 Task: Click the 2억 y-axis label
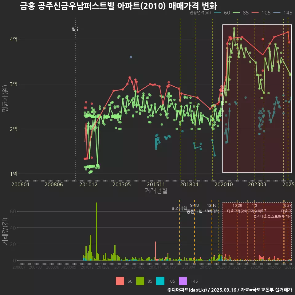(14, 129)
